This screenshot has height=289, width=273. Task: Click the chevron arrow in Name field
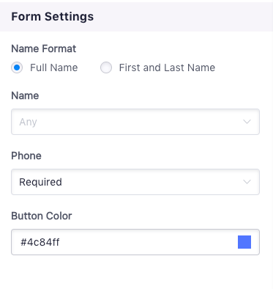[x=247, y=122]
